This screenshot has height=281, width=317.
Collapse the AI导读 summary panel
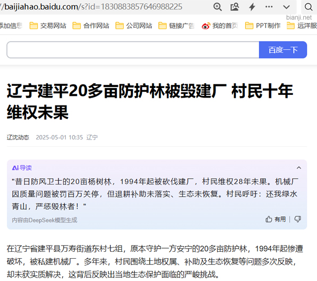(299, 168)
